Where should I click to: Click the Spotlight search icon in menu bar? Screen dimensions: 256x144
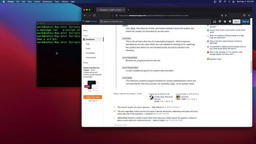pyautogui.click(x=229, y=2)
